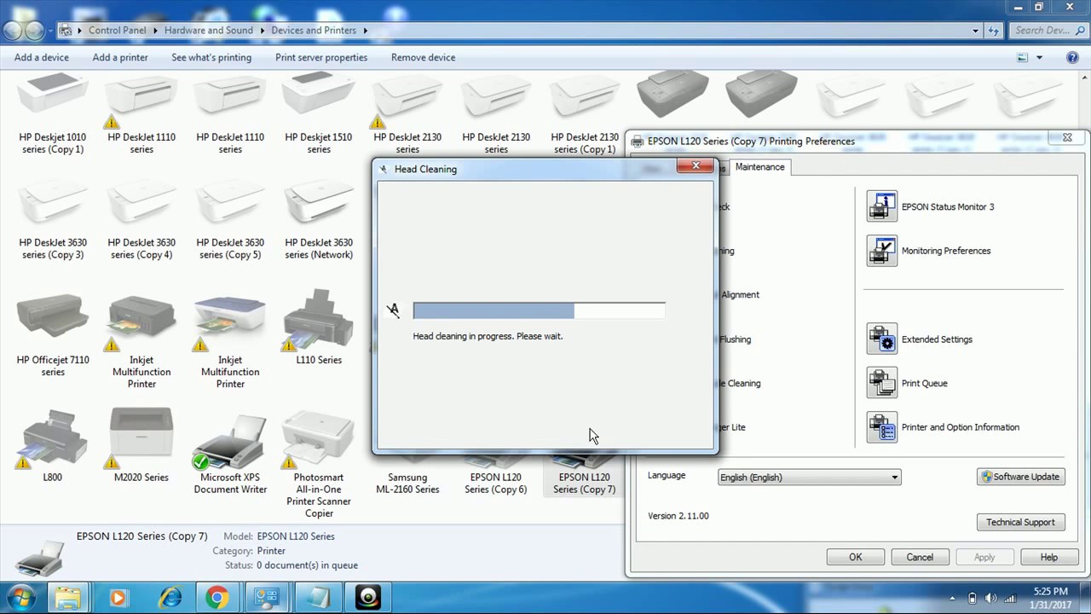This screenshot has height=614, width=1091.
Task: Expand Devices and Printers breadcrumb arrow
Action: pos(365,30)
